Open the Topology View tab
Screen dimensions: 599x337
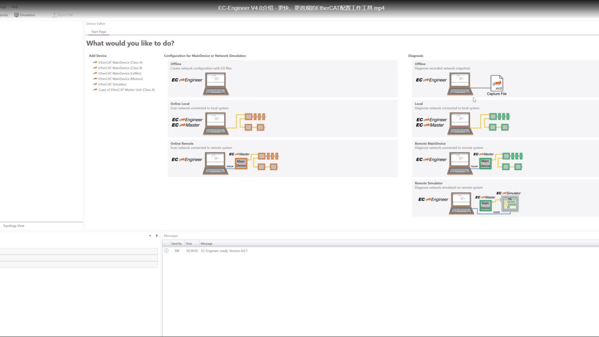(x=13, y=226)
